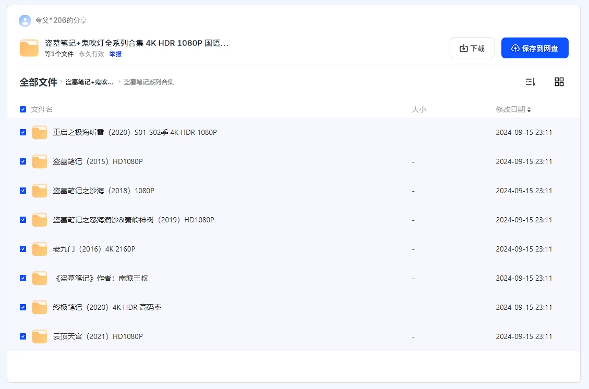Uncheck the 盗墓笔记之沙海 folder checkbox
The height and width of the screenshot is (389, 589).
tap(23, 191)
